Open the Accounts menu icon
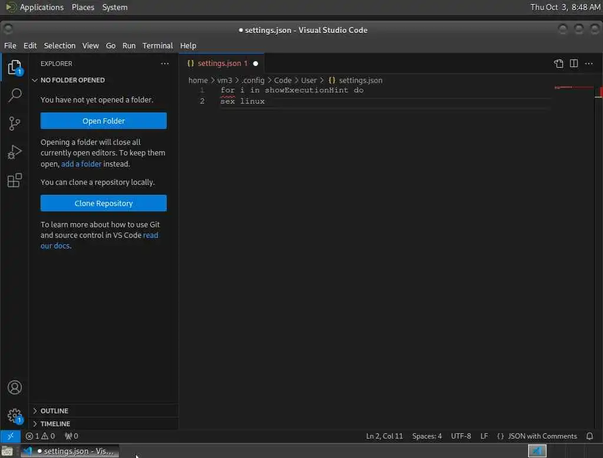Image resolution: width=603 pixels, height=458 pixels. [15, 387]
